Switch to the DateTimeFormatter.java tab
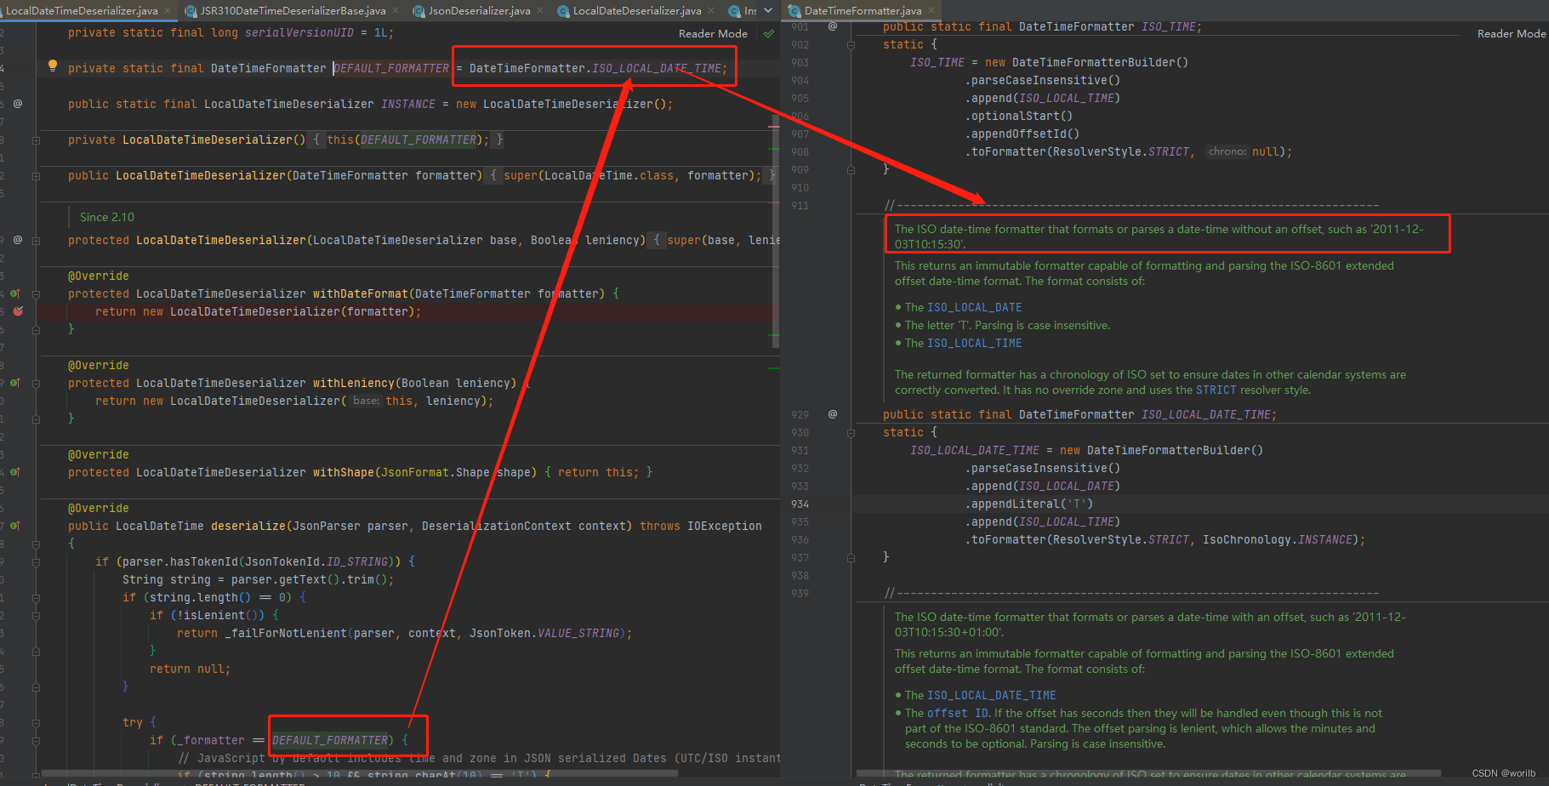The width and height of the screenshot is (1549, 786). [863, 11]
